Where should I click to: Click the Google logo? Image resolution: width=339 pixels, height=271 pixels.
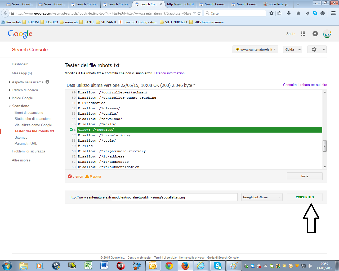click(20, 34)
